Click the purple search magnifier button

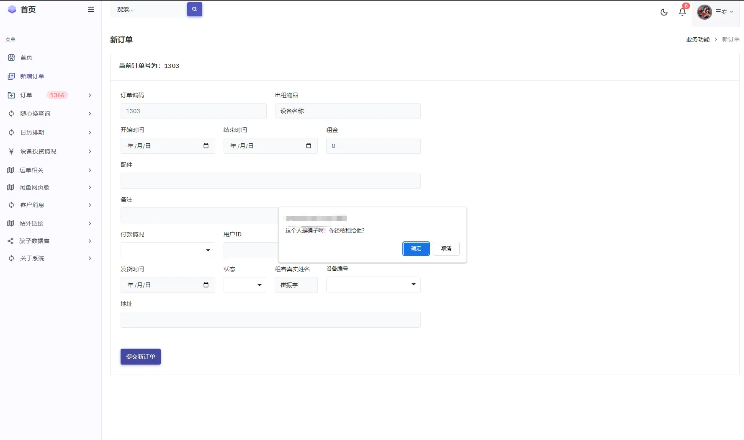point(195,9)
